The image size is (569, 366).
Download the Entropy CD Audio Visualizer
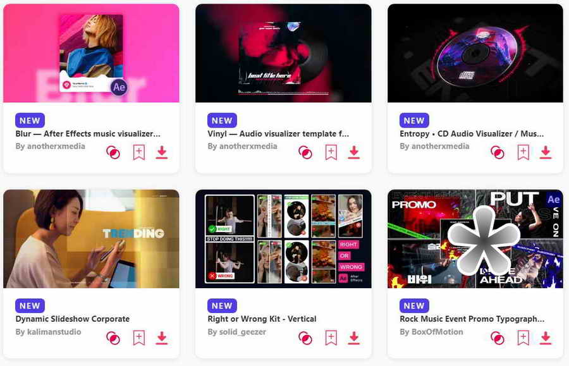(546, 152)
